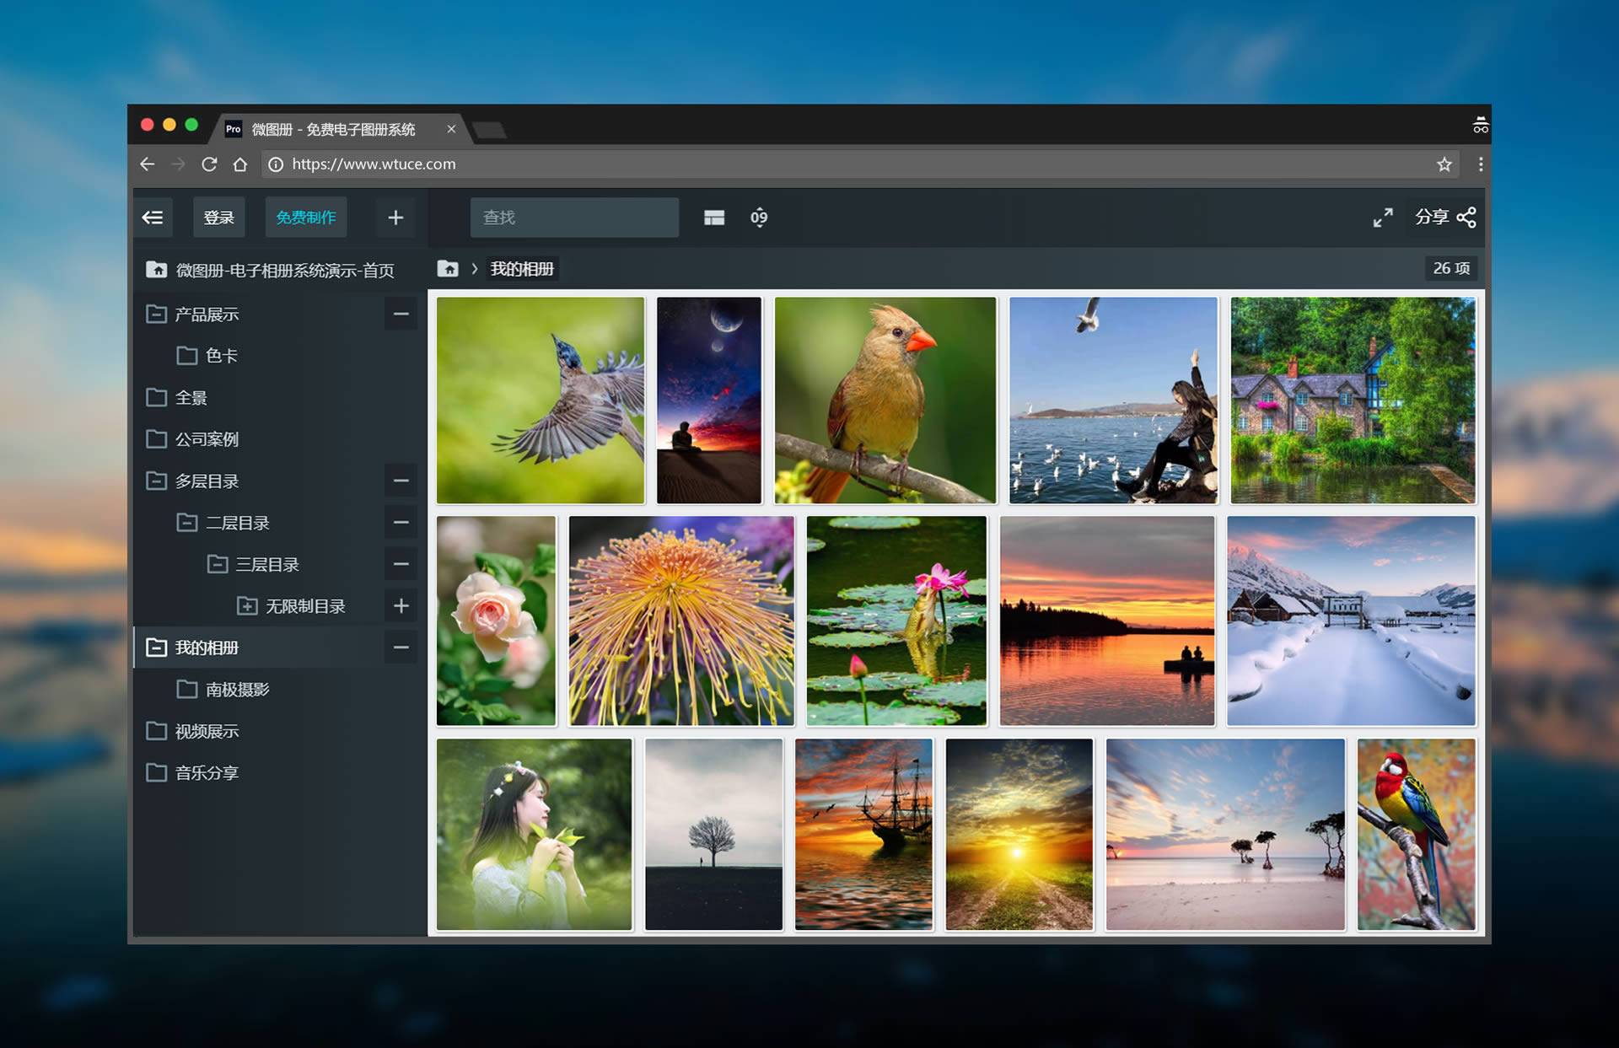The width and height of the screenshot is (1619, 1048).
Task: Go to root via breadcrumb home folder icon
Action: 448,268
